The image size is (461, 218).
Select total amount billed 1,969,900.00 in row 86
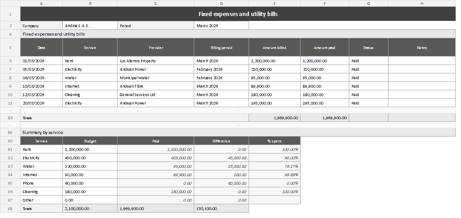[275, 118]
